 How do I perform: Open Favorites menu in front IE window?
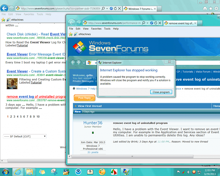click(96, 29)
